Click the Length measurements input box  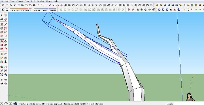(x=189, y=104)
